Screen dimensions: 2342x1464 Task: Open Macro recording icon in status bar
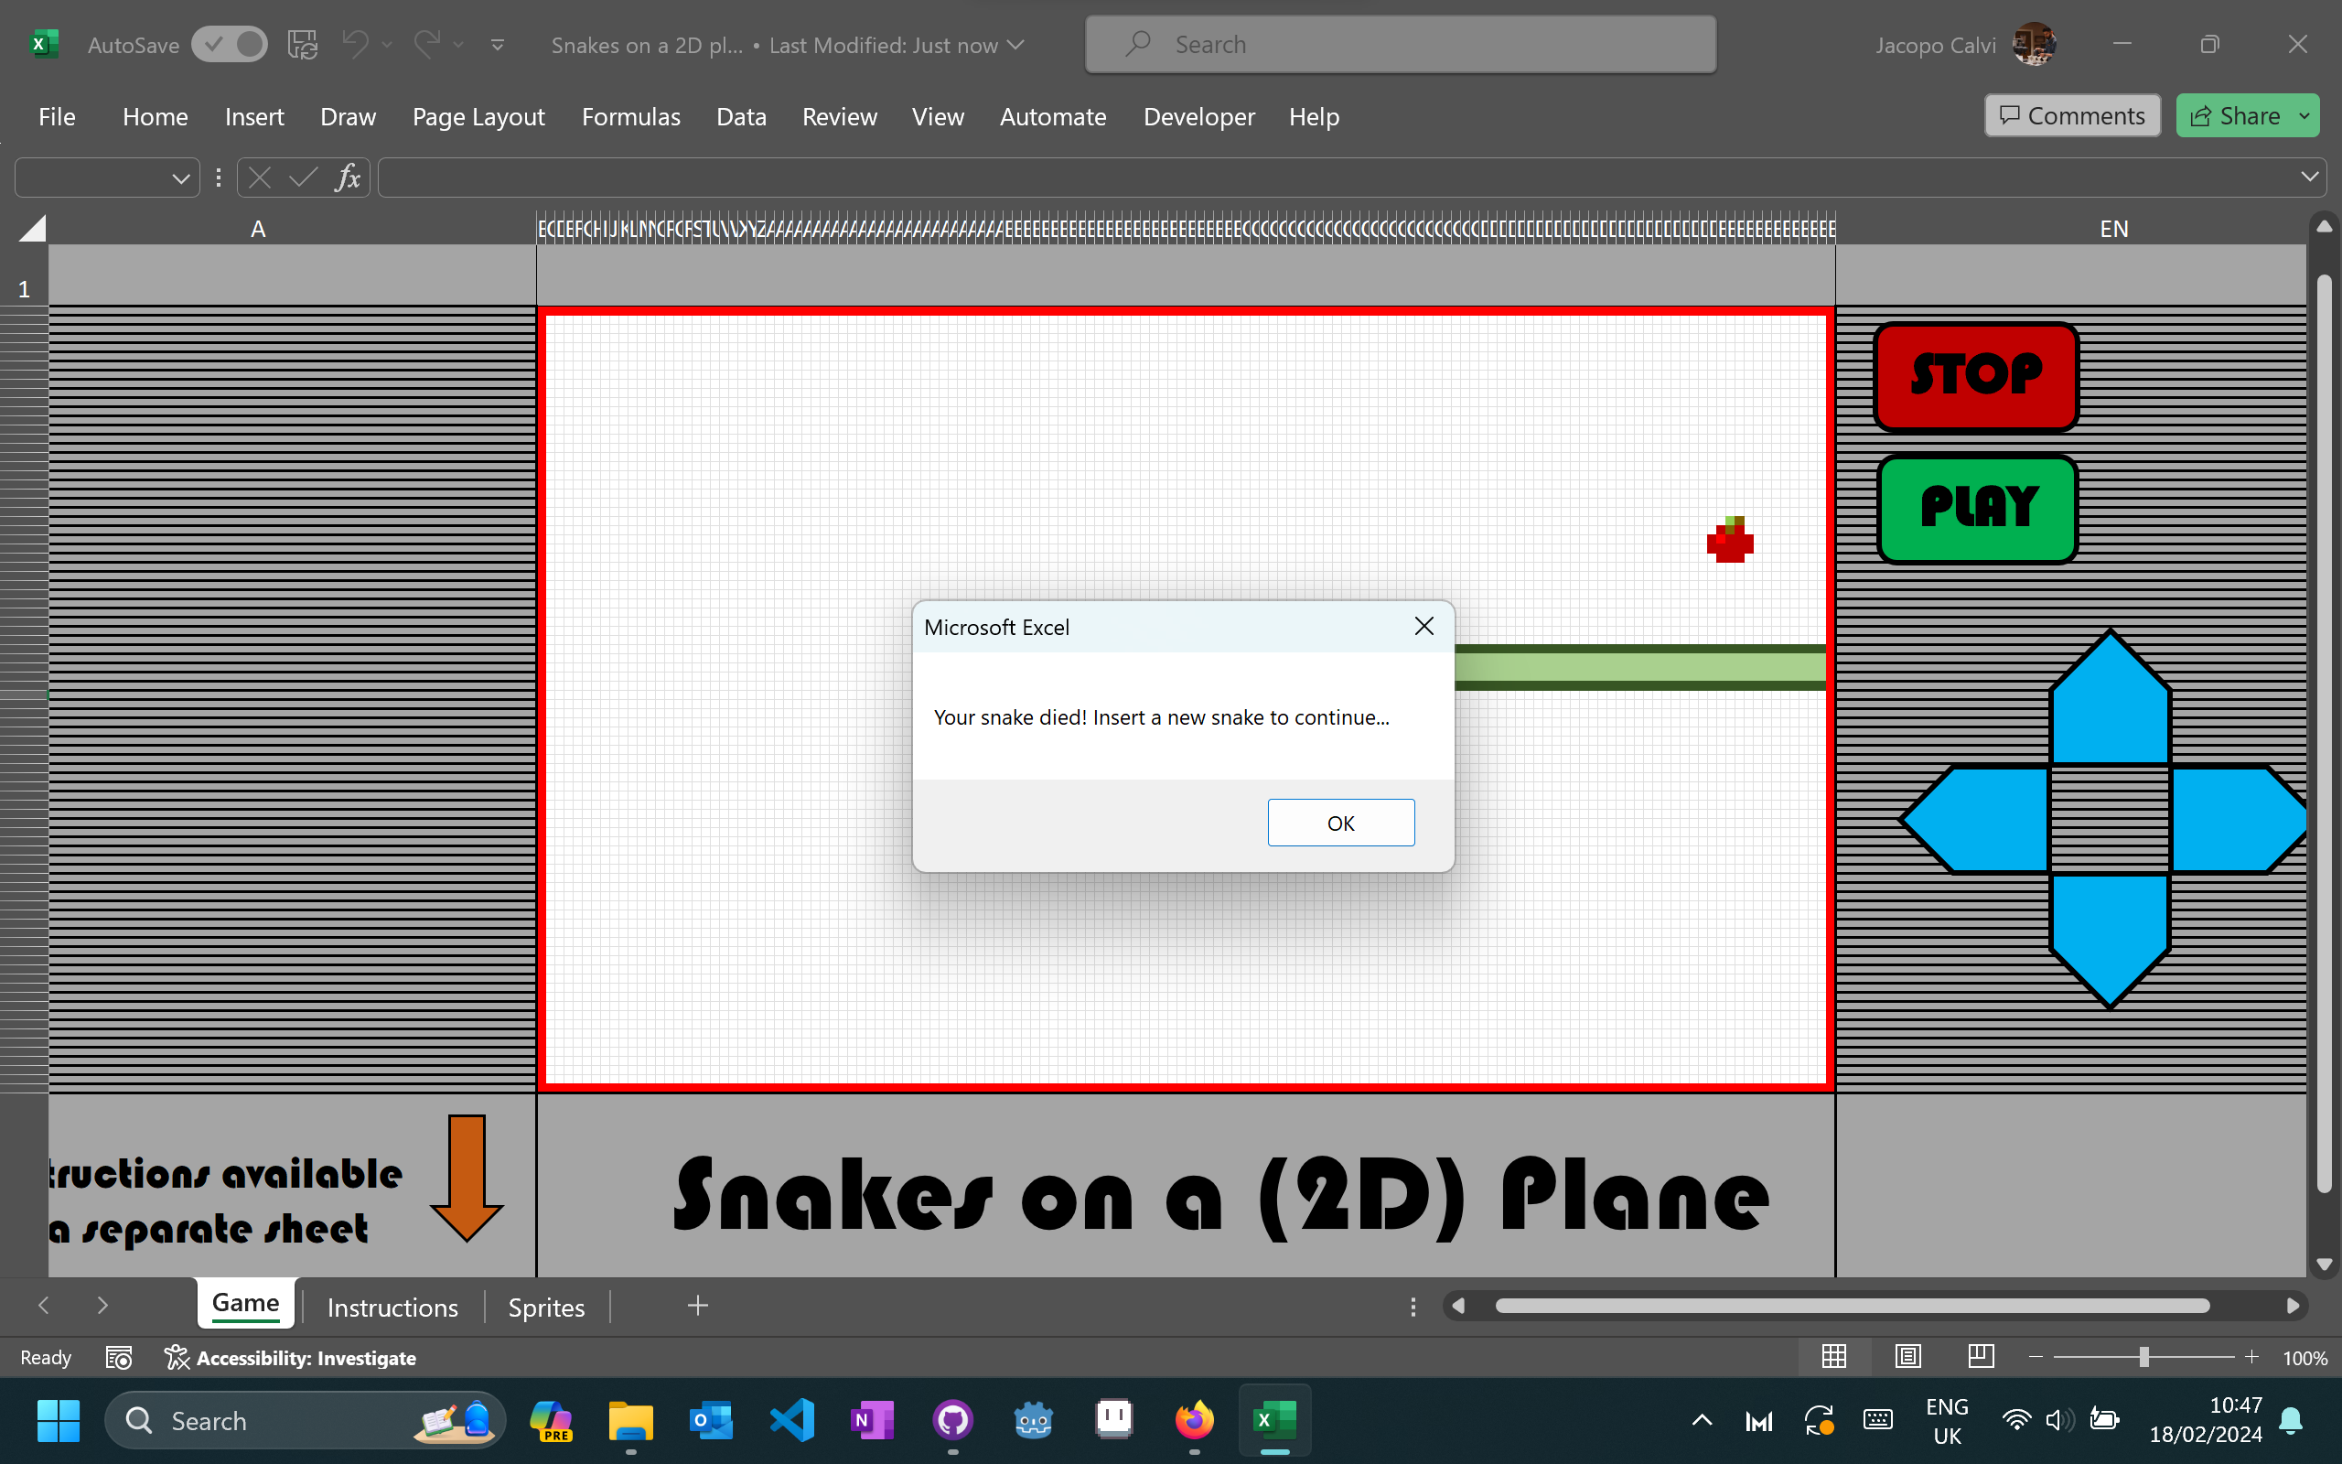(x=119, y=1358)
